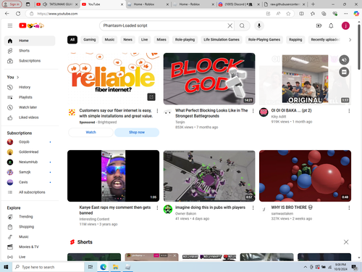This screenshot has height=272, width=362.
Task: Go to Subscriptions in the sidebar
Action: 30,61
